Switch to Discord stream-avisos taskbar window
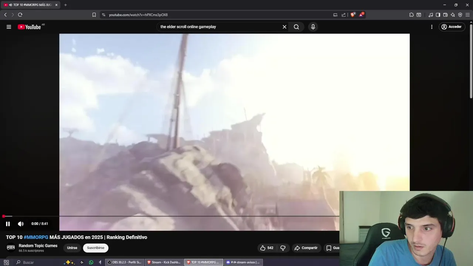This screenshot has height=266, width=473. pos(243,262)
